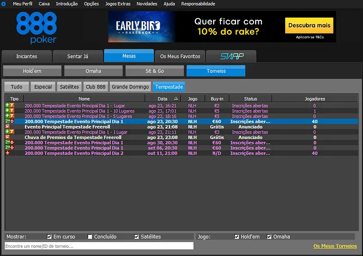Click the blue circle icon left of Meu Perfil
Image resolution: width=363 pixels, height=256 pixels.
click(3, 4)
